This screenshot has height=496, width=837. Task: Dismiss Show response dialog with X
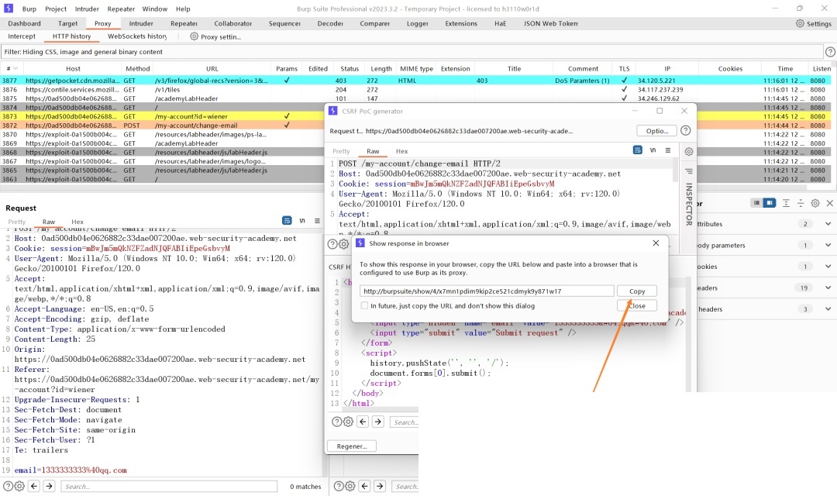[x=656, y=243]
